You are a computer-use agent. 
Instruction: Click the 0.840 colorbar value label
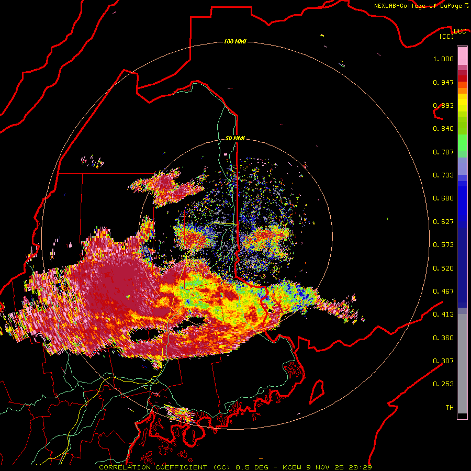(443, 129)
